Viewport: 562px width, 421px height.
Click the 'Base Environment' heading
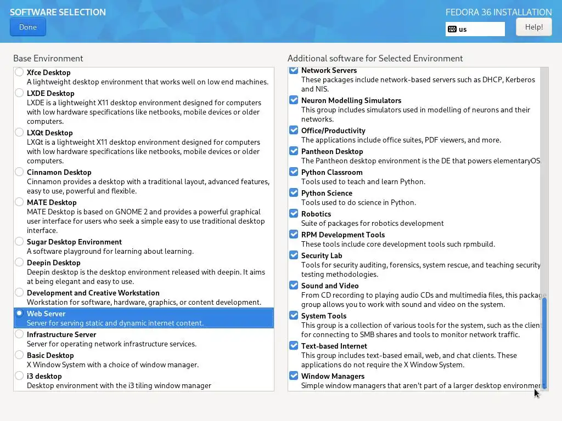coord(48,58)
